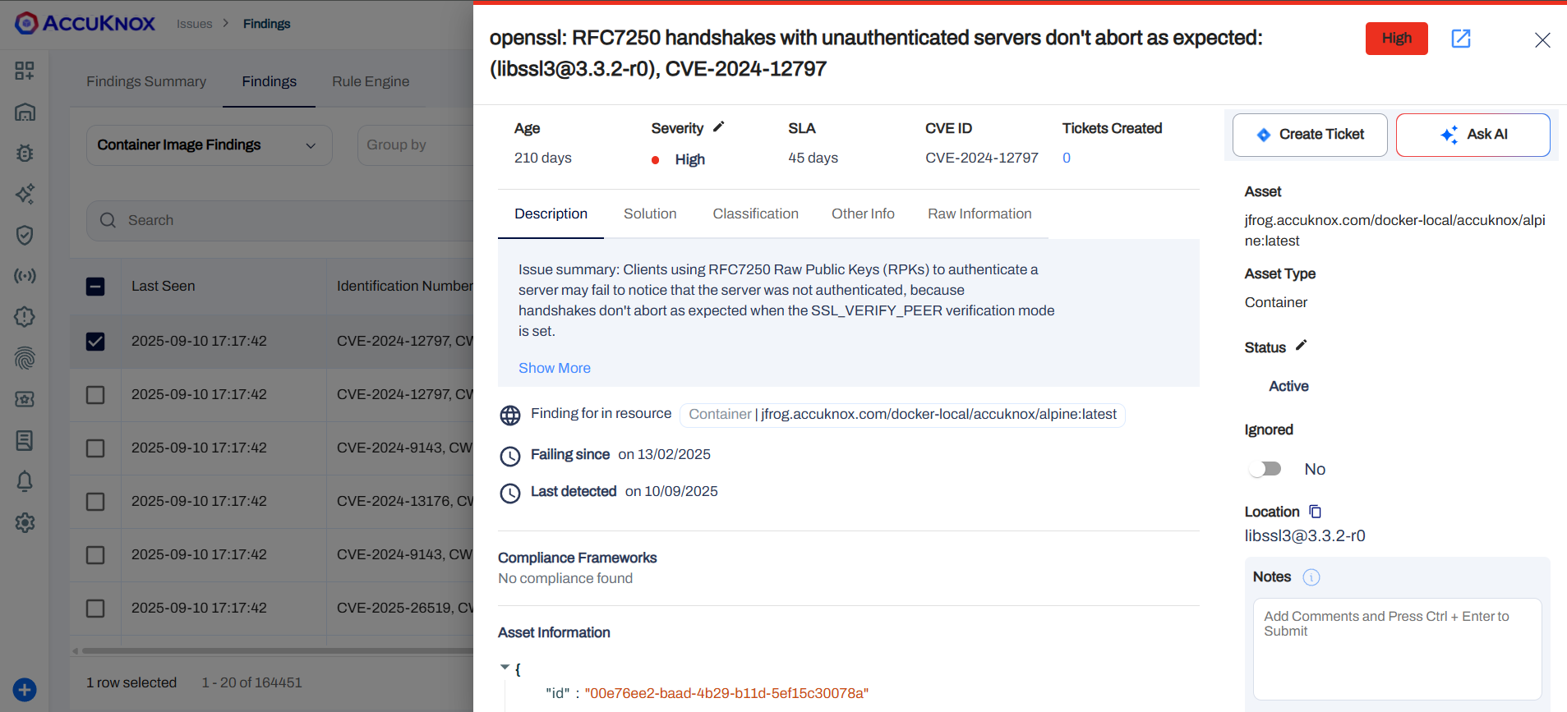
Task: Click the Status edit pencil icon
Action: coord(1301,346)
